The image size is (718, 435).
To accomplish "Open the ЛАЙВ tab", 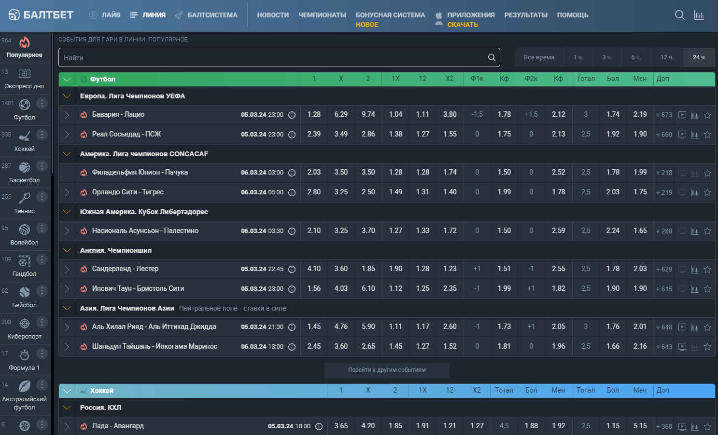I will [105, 15].
